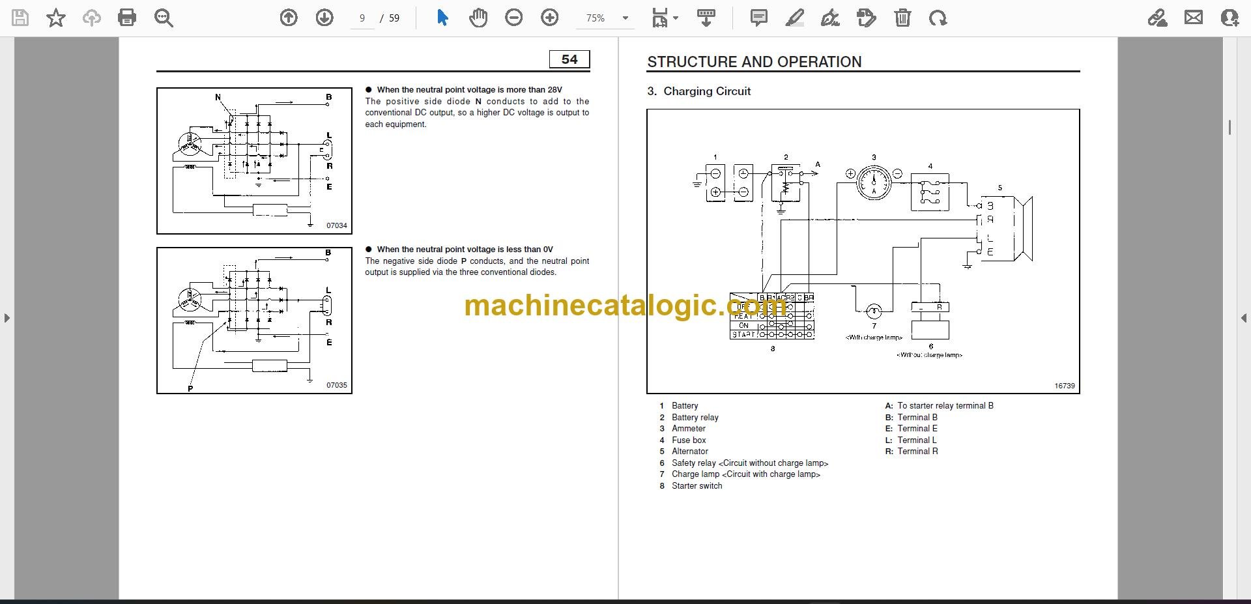Open the share with others icon
Viewport: 1251px width, 604px height.
tap(1229, 18)
